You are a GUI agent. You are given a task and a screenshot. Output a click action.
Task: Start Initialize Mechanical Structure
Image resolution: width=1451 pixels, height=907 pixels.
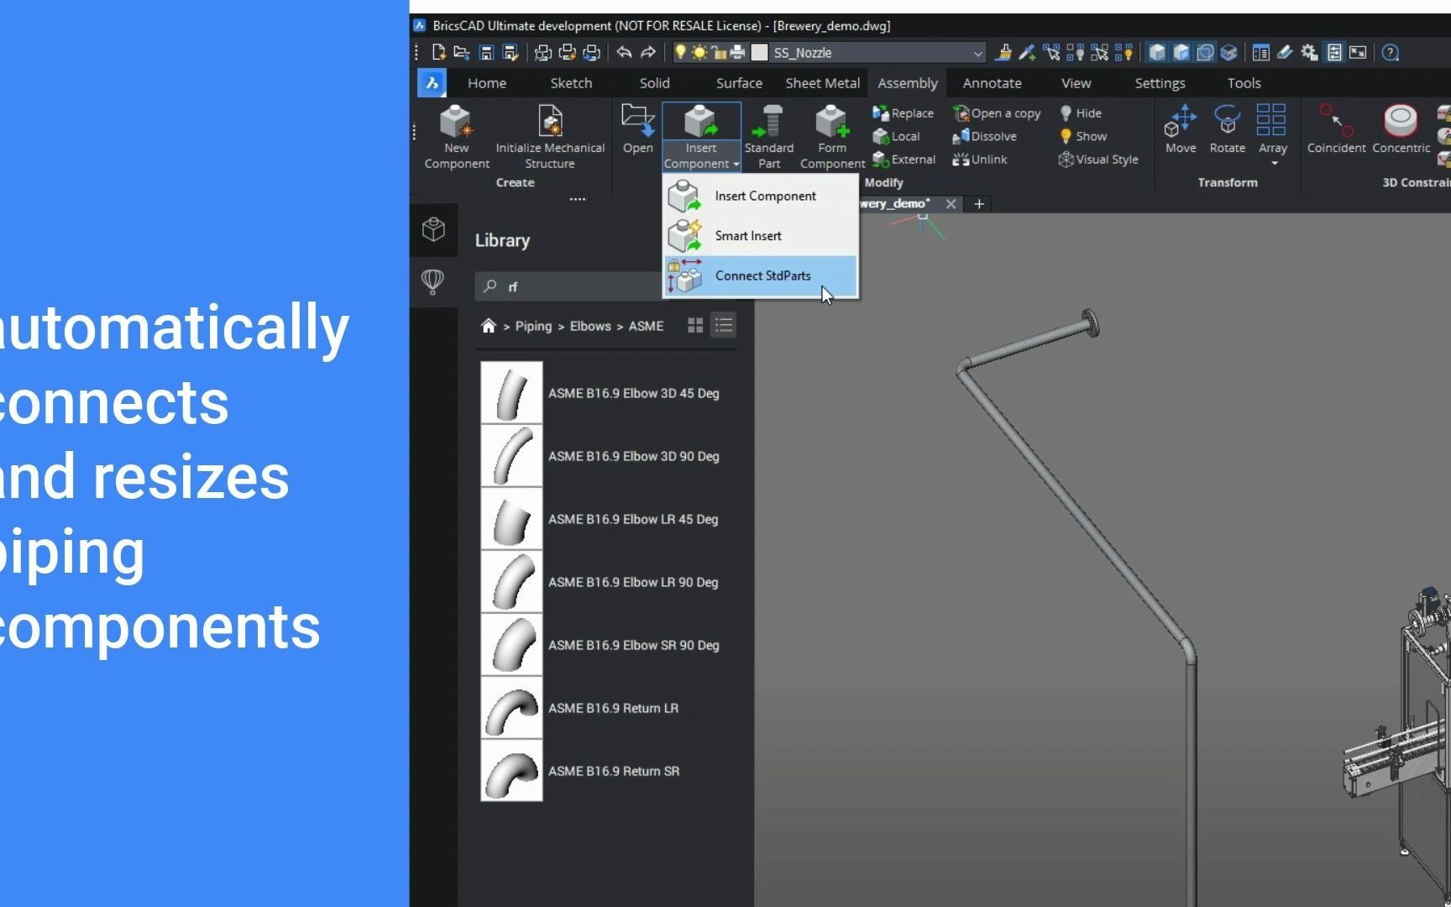(x=550, y=126)
